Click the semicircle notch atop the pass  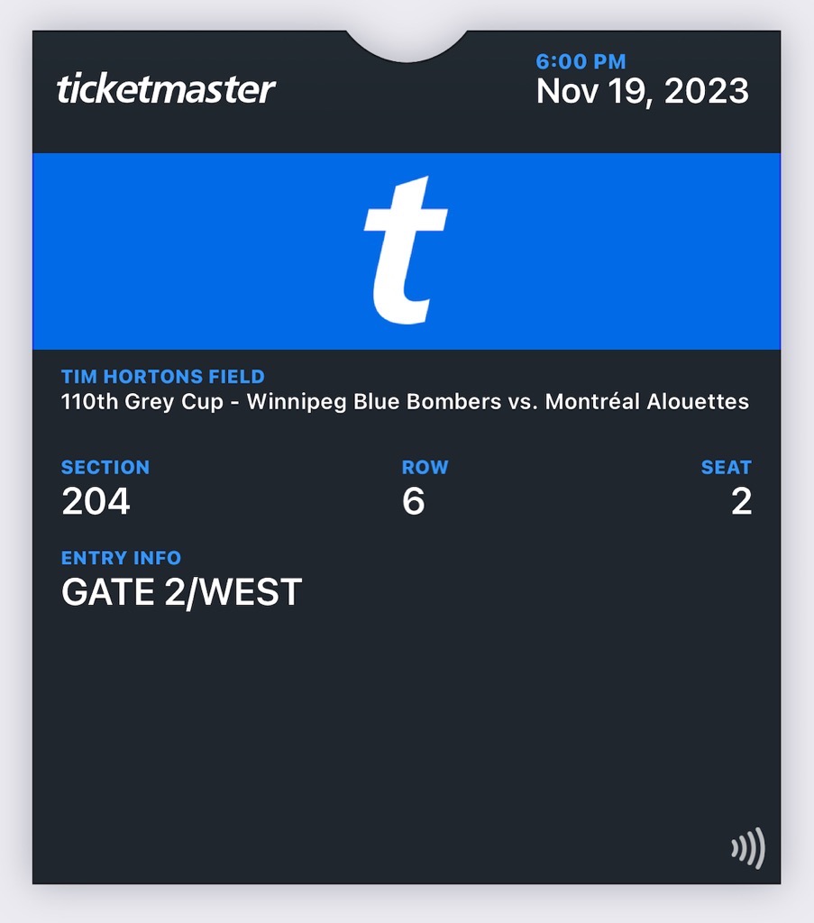coord(407,43)
